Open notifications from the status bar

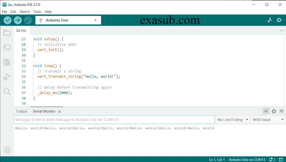tap(271, 159)
